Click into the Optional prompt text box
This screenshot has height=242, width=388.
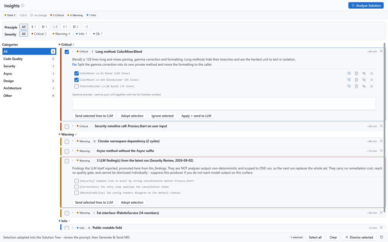pyautogui.click(x=224, y=104)
